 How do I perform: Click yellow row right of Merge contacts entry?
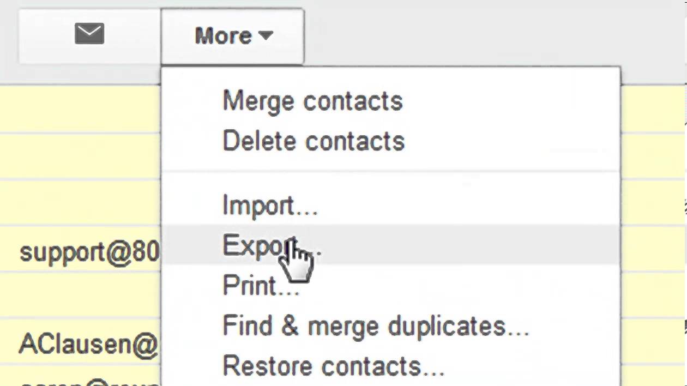[653, 108]
